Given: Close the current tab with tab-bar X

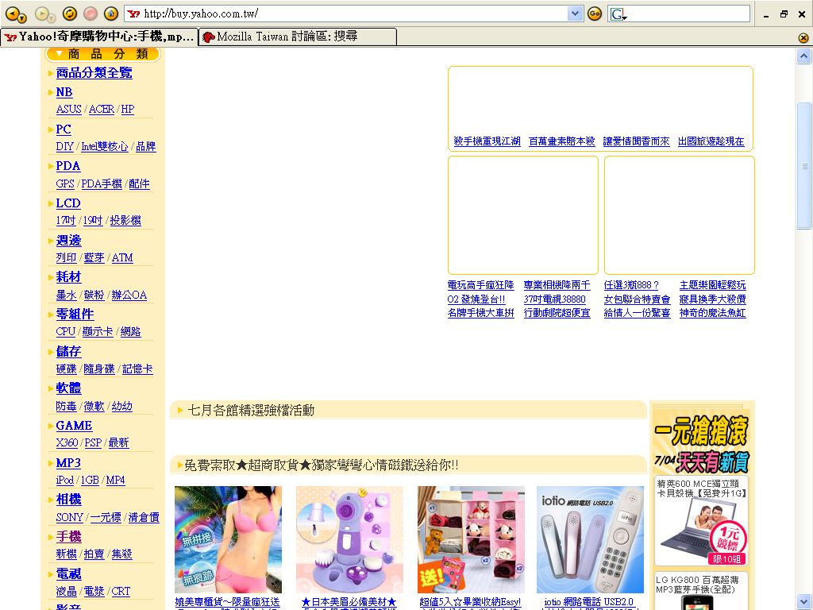Looking at the screenshot, I should click(803, 37).
